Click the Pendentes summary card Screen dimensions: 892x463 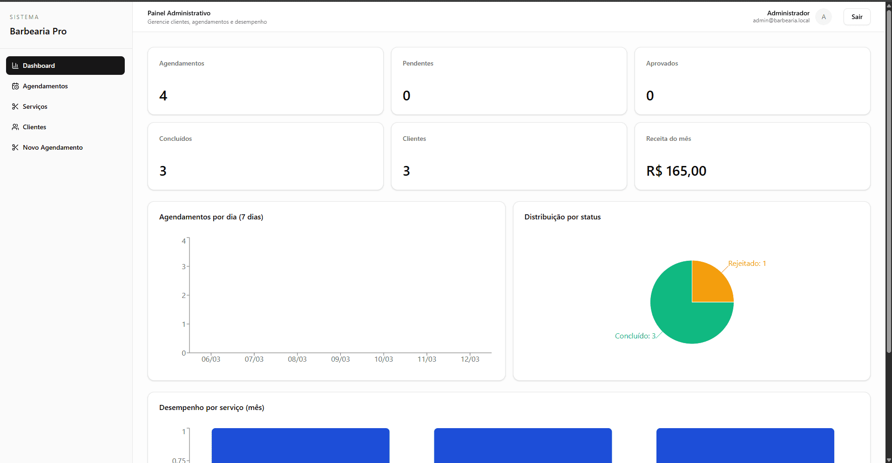click(x=508, y=81)
